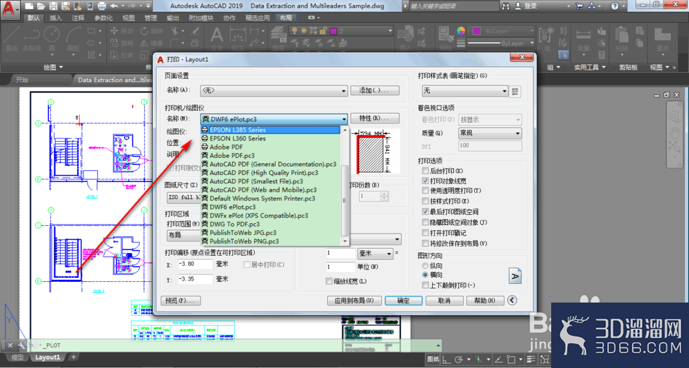Click the Undo arrow icon

(x=114, y=6)
